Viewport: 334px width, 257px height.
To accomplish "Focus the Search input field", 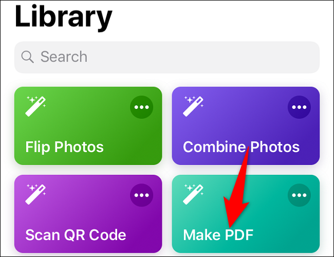I will [x=167, y=57].
